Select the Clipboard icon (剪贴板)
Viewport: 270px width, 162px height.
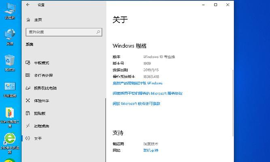[x=28, y=113]
